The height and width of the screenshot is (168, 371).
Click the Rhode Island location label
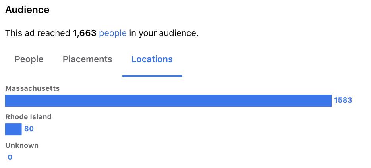click(x=28, y=117)
